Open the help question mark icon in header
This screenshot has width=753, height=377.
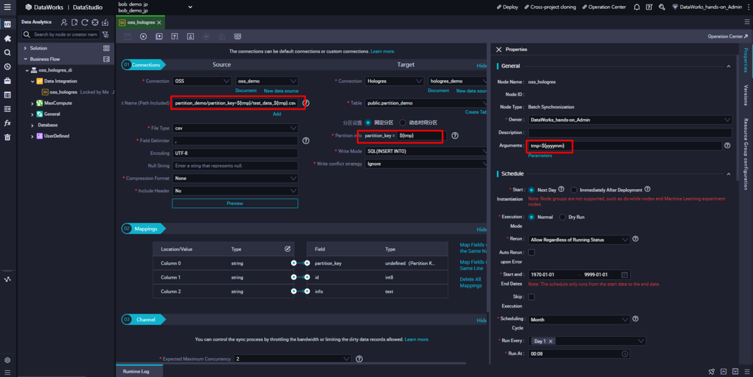click(649, 7)
